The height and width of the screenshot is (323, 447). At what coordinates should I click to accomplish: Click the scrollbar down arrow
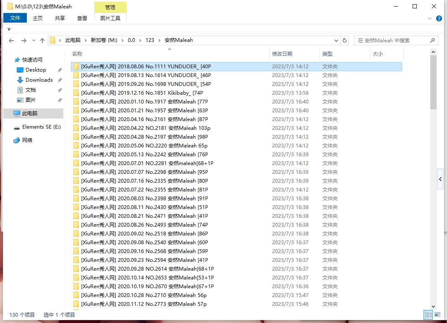pos(433,307)
